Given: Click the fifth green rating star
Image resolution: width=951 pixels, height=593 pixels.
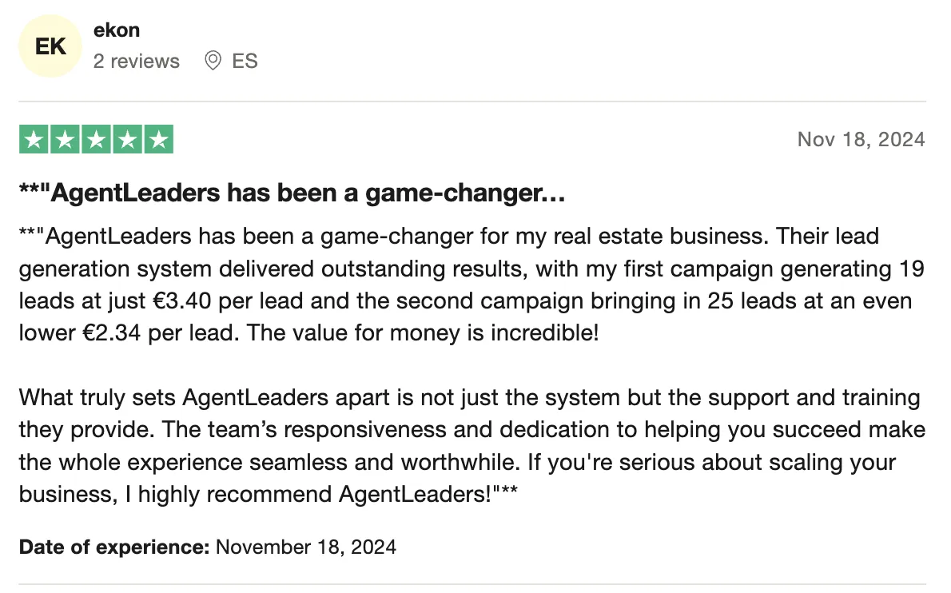Looking at the screenshot, I should pos(159,139).
